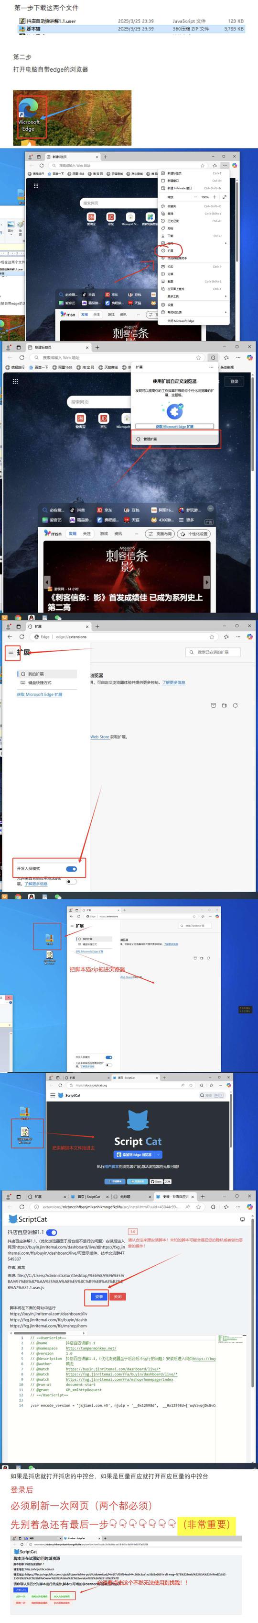Screen dimensions: 258x1623
Task: Click the hamburger menu icon on the extensions page
Action: pos(11,652)
